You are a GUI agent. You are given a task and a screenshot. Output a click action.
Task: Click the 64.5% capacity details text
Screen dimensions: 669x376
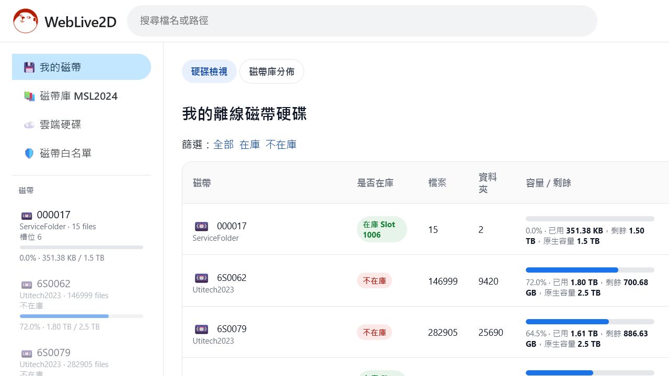tap(587, 339)
